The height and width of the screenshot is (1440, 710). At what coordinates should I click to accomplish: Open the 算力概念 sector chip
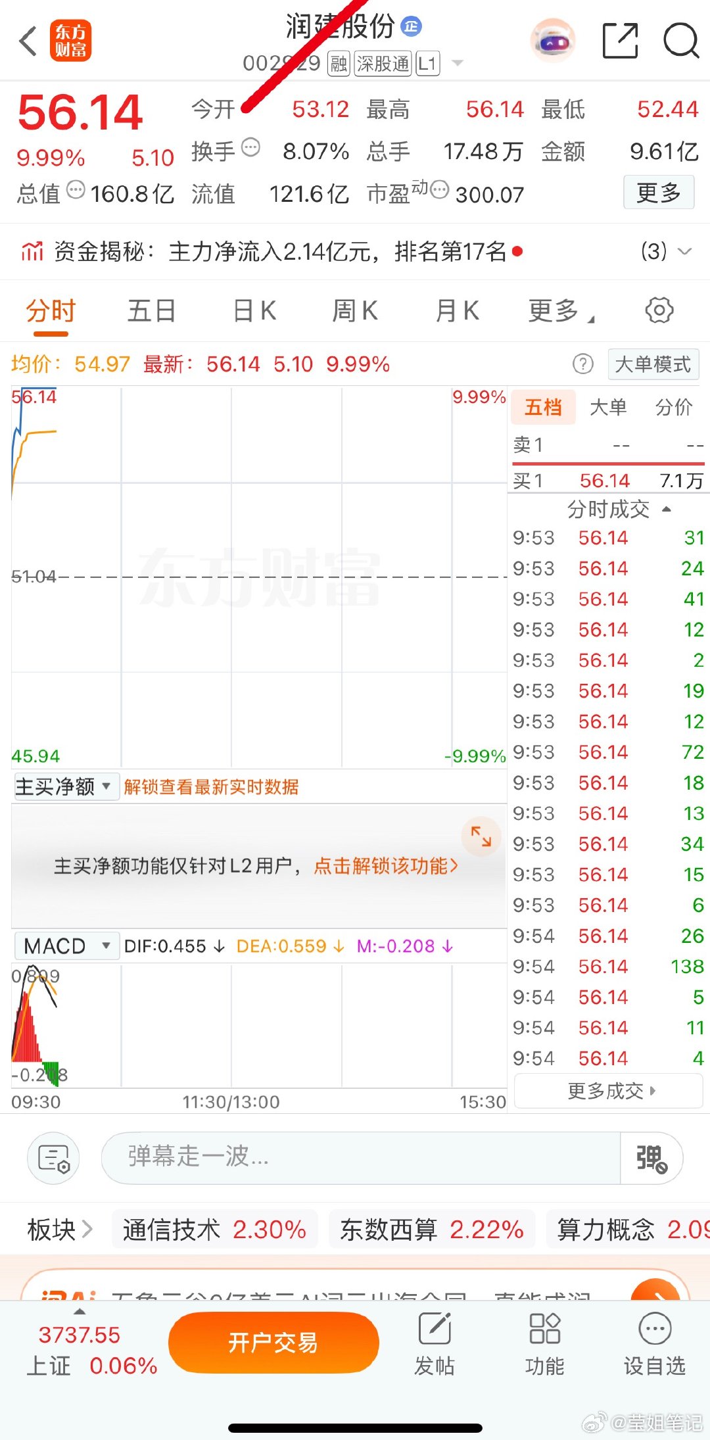coord(628,1229)
